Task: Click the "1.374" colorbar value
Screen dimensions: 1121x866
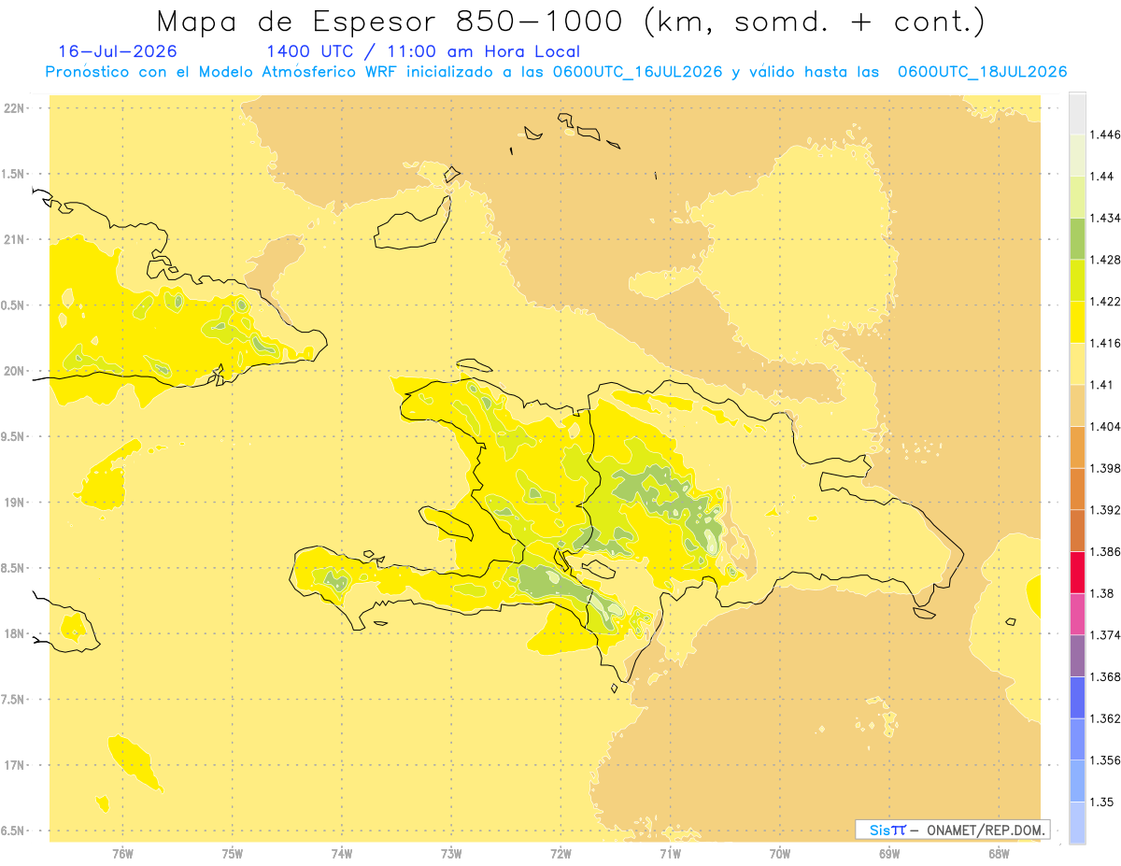Action: pos(1106,635)
